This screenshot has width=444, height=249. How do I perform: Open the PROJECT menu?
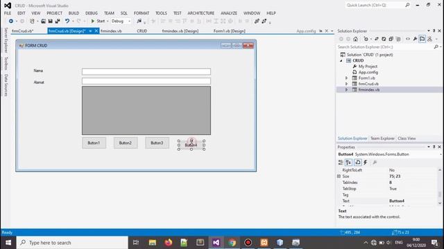coord(54,13)
